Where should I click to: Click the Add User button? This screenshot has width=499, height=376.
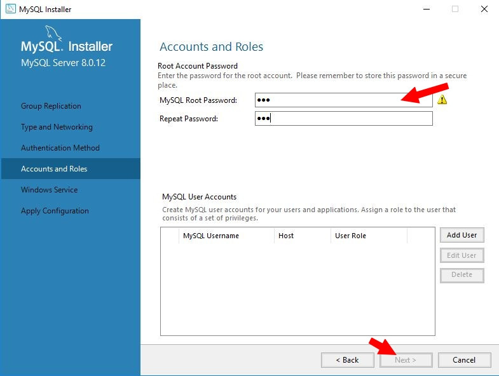tap(461, 235)
